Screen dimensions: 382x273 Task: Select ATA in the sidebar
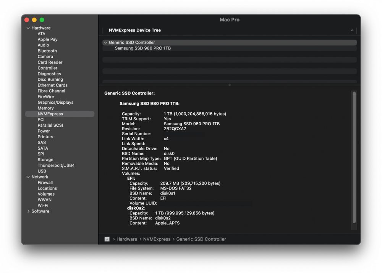click(x=41, y=34)
